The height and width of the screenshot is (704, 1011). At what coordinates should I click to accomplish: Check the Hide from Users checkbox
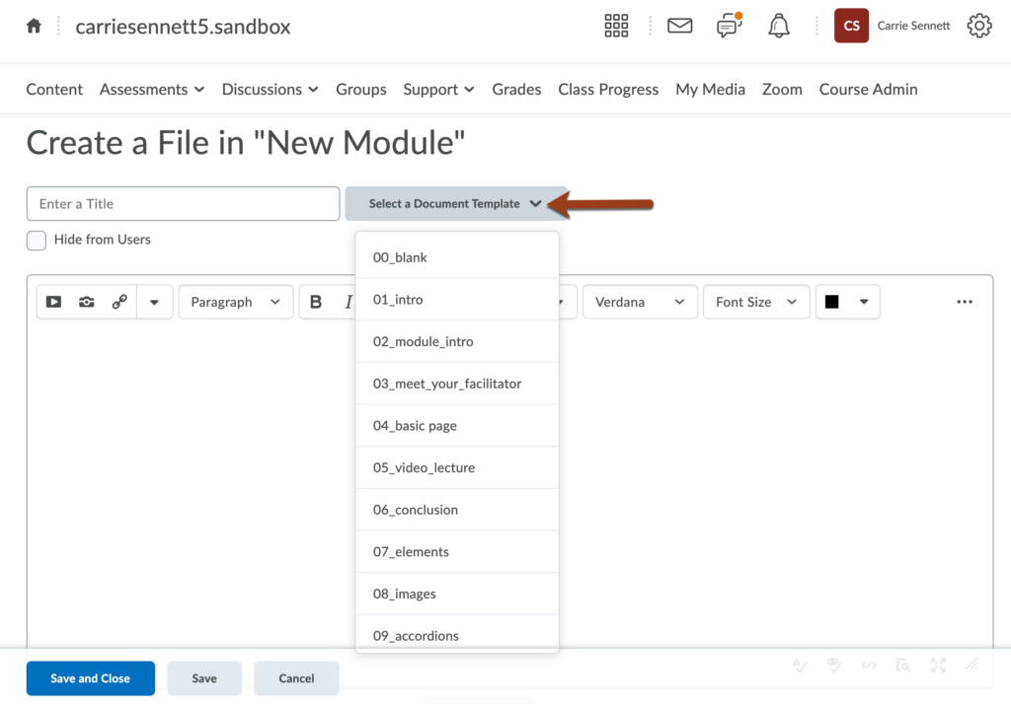click(x=37, y=241)
